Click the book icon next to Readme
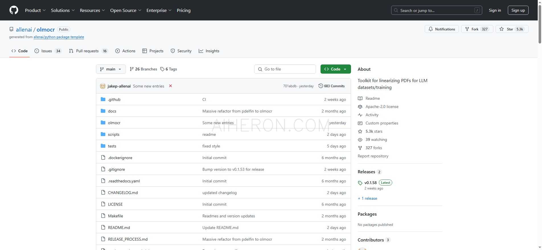542x250 pixels. tap(360, 98)
